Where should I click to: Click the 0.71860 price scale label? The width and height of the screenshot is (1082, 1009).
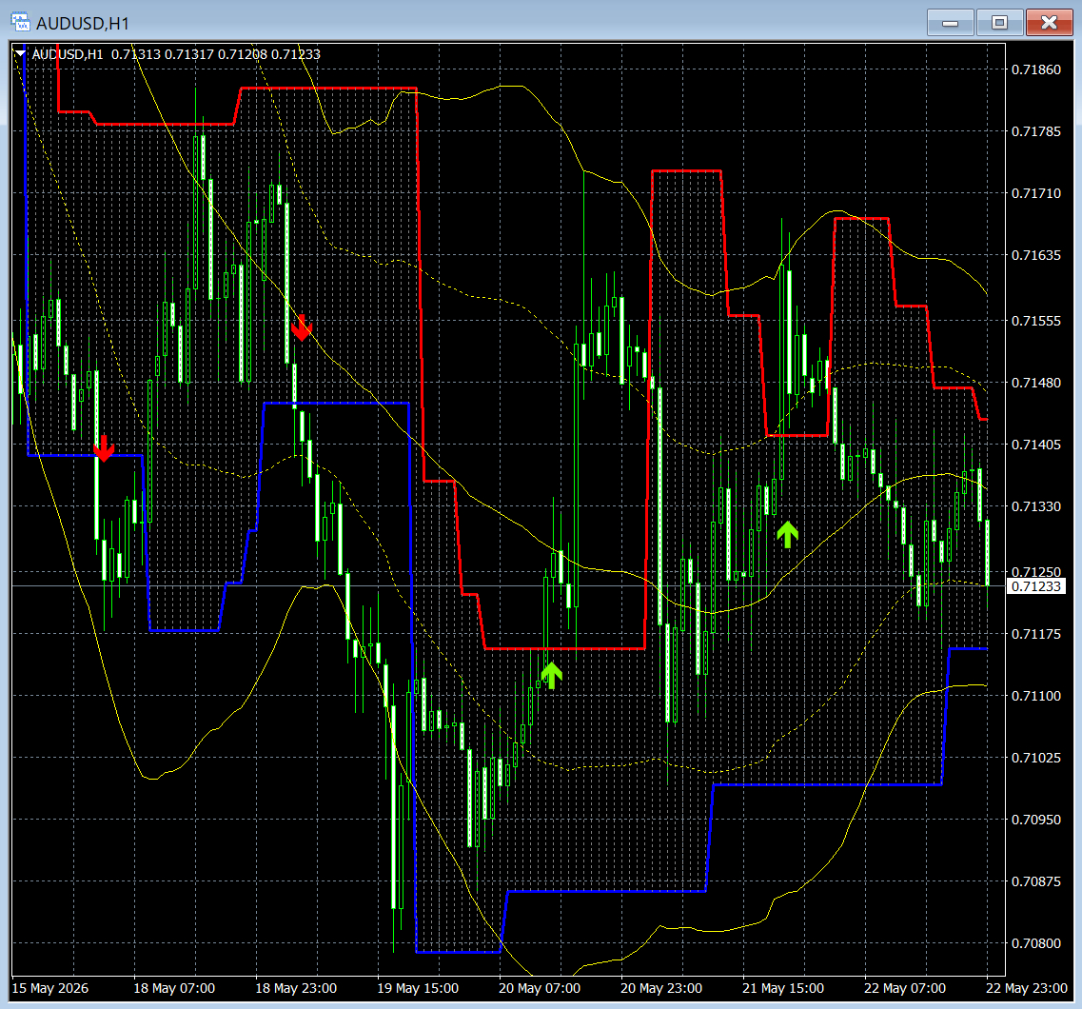click(1035, 69)
